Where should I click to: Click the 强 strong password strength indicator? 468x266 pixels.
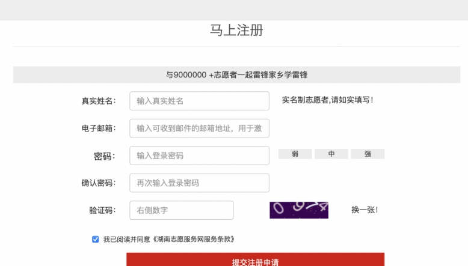(368, 154)
